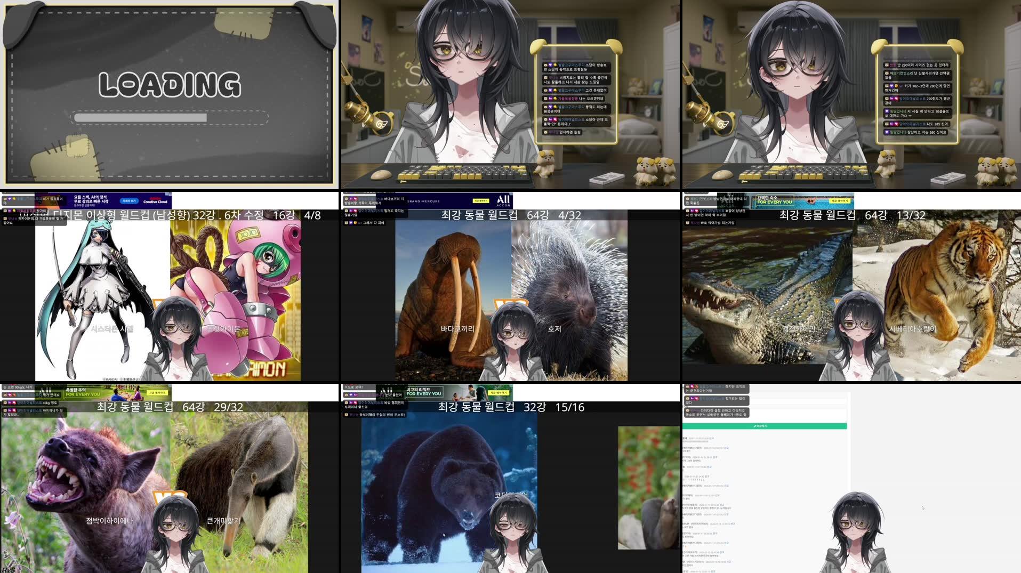This screenshot has width=1021, height=573.
Task: Click the yellow 지금 예약하기 button in the Accor ad
Action: 480,200
